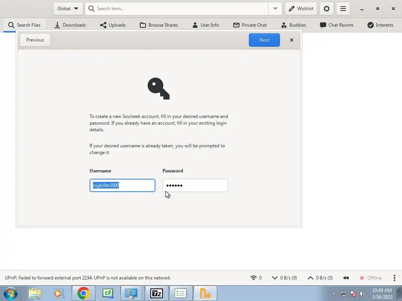This screenshot has height=301, width=402.
Task: Open 7-Zip from the taskbar
Action: tap(156, 293)
